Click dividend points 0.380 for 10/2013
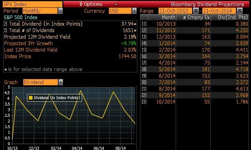 [242, 24]
